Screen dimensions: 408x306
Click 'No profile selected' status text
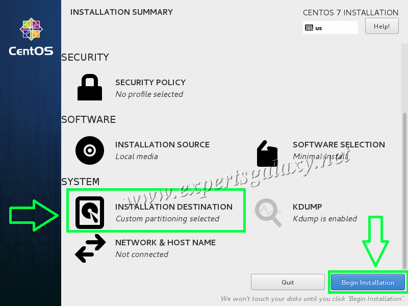tap(149, 94)
